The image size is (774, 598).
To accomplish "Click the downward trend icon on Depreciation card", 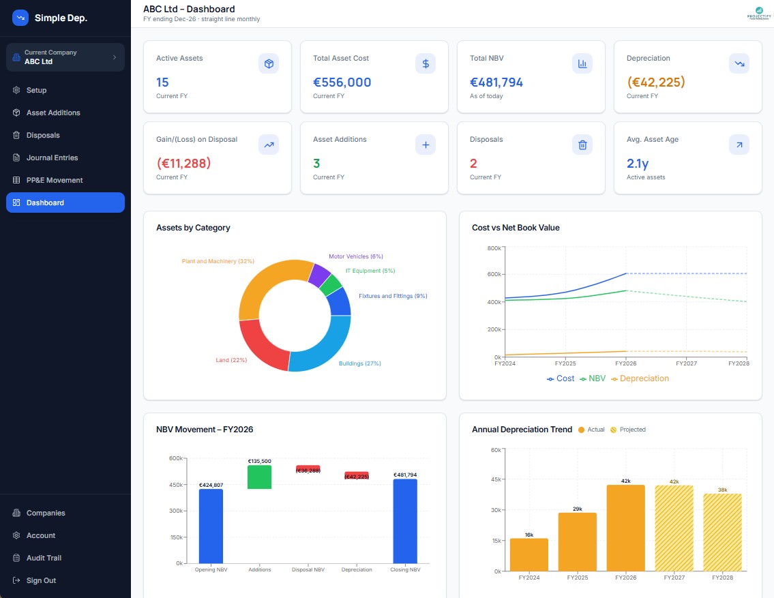I will (739, 63).
